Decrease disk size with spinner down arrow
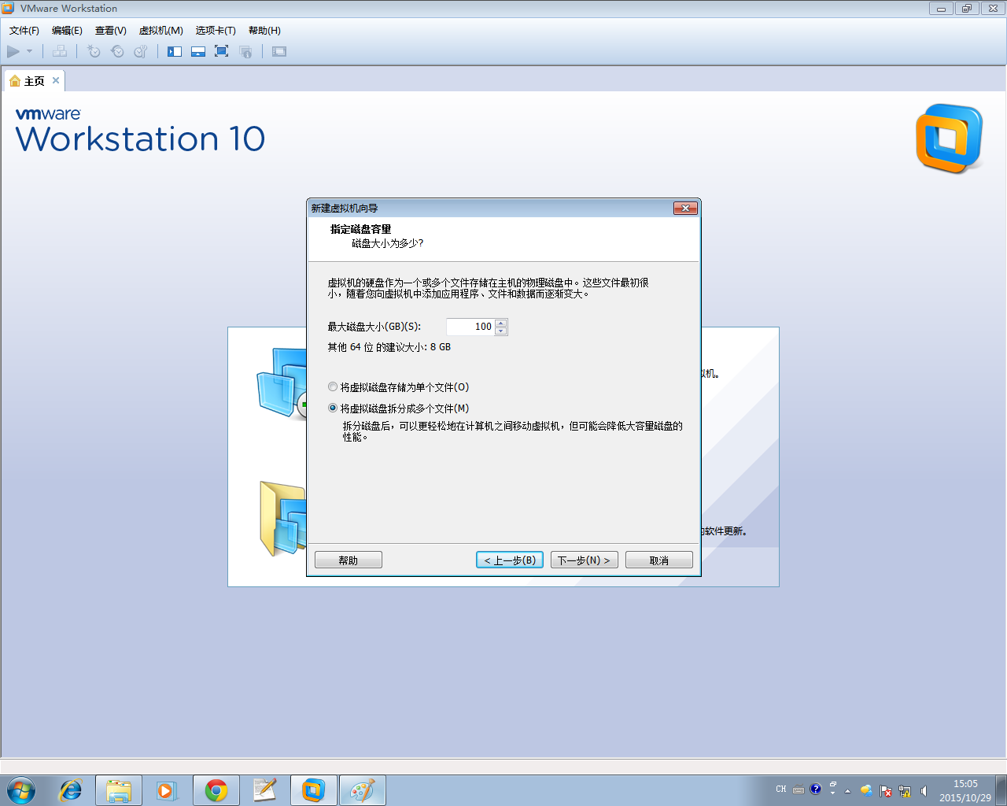The height and width of the screenshot is (806, 1007). tap(501, 331)
